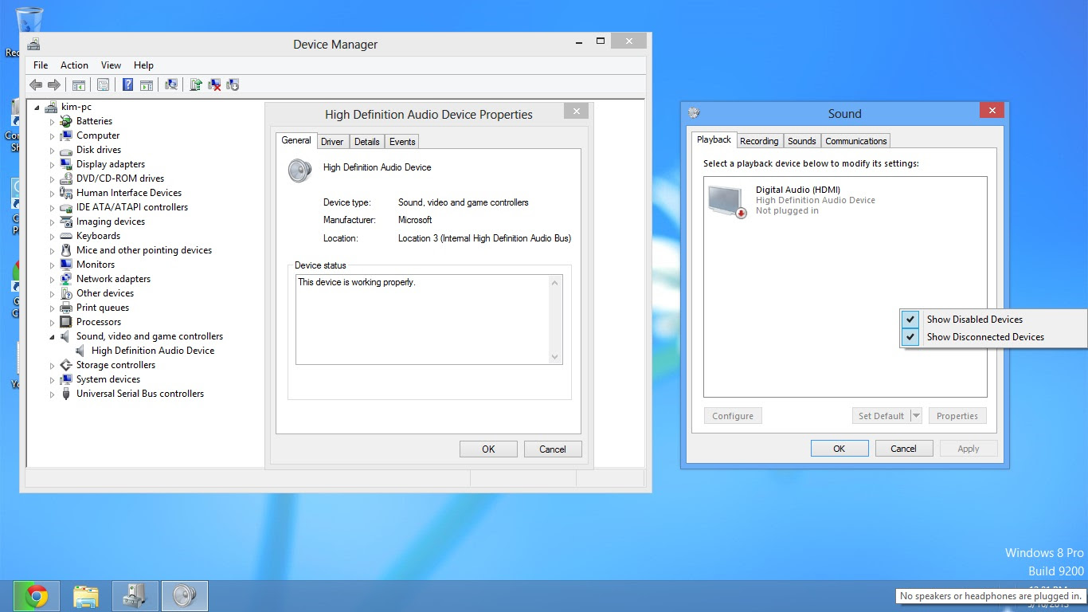Click the Back arrow in Device Manager toolbar

36,84
